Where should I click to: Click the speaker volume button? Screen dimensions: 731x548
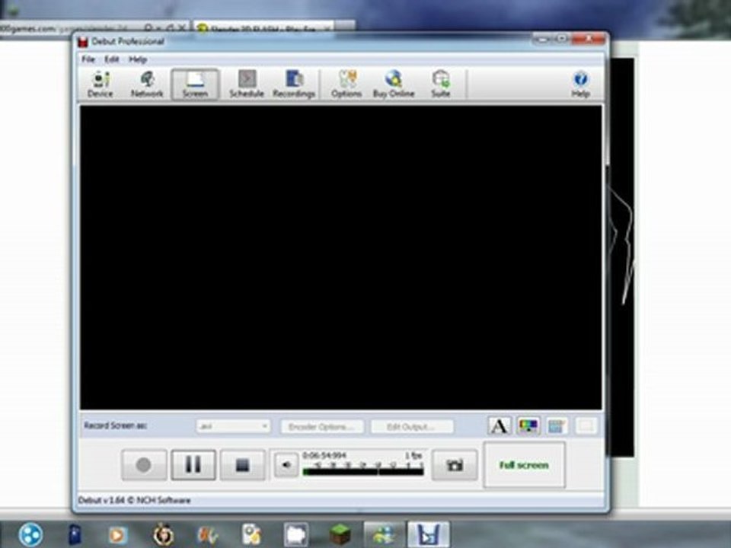point(286,464)
